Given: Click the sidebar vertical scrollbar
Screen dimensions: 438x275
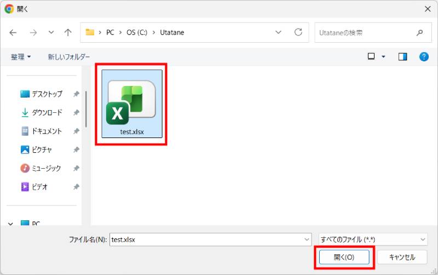Looking at the screenshot, I should (86, 109).
